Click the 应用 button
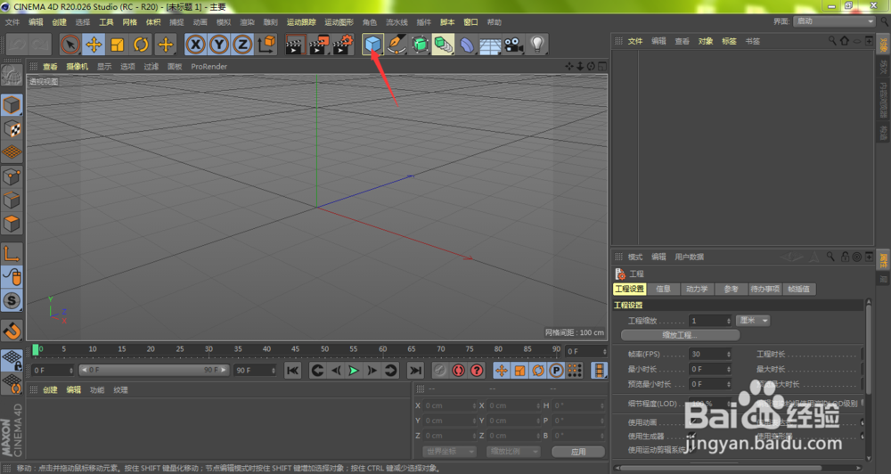Viewport: 891px width, 474px height. coord(578,452)
